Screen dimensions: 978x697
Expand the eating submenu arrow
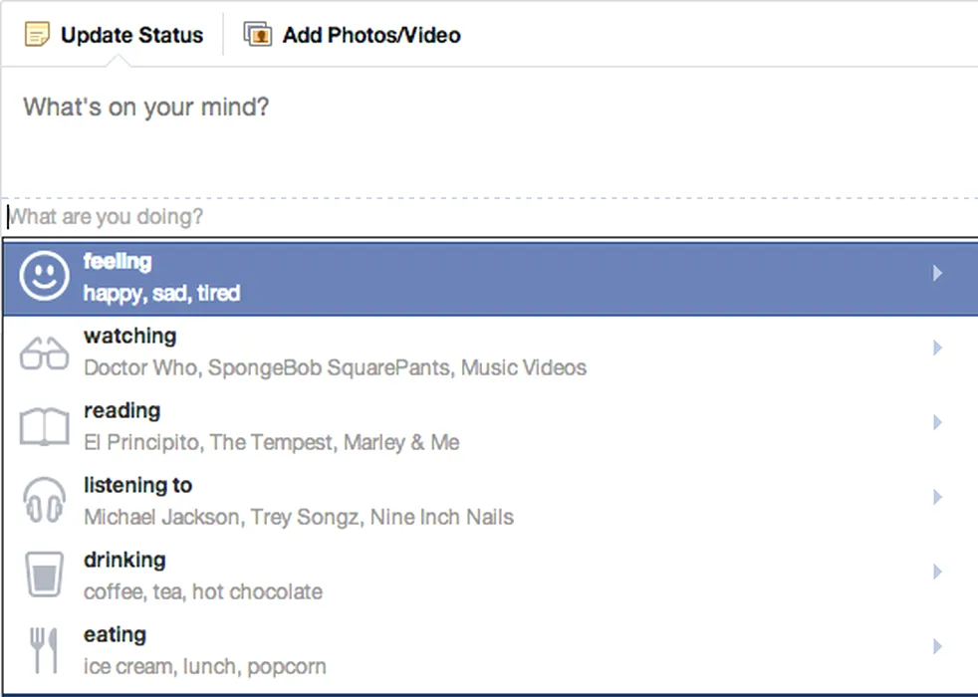tap(937, 646)
